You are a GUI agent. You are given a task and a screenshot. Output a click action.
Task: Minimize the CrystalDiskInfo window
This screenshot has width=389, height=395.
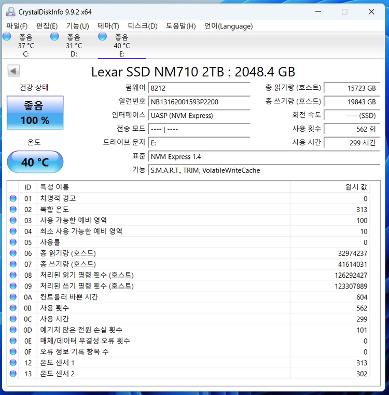click(318, 11)
